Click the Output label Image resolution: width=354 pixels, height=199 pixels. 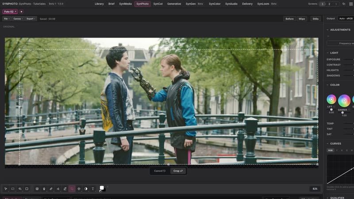(x=331, y=19)
